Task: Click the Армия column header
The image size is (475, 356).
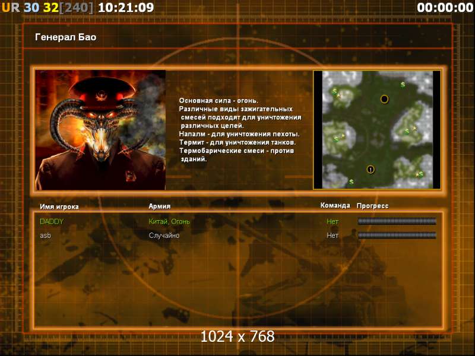Action: tap(160, 206)
